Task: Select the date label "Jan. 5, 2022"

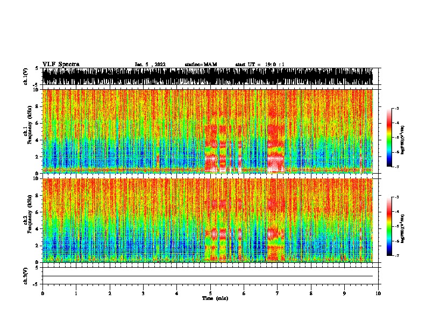Action: 150,65
